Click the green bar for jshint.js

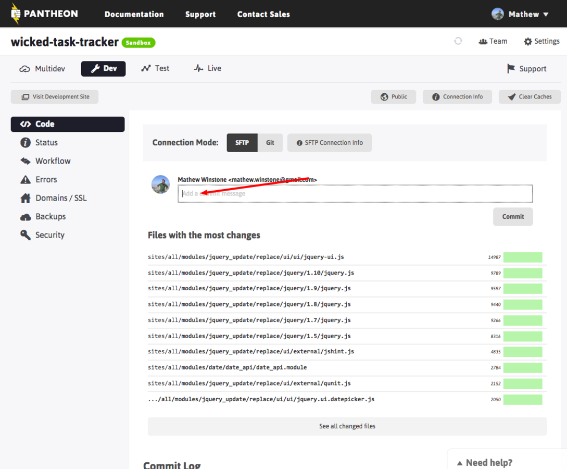tap(523, 352)
